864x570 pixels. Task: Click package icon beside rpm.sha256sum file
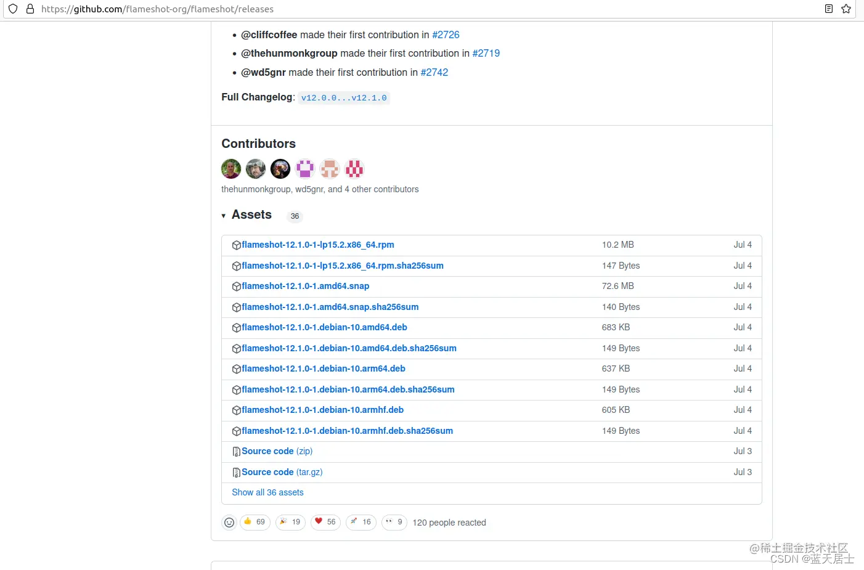coord(236,266)
